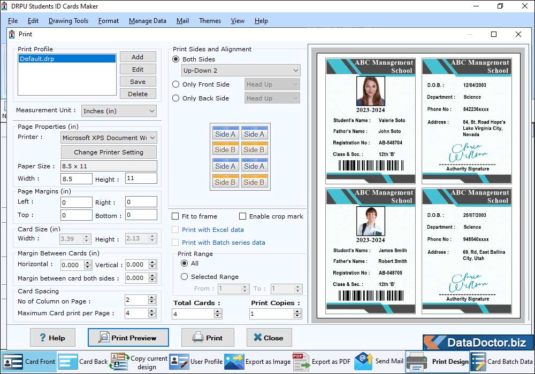Toggle Print with Excel data checkbox
The image size is (535, 374).
175,230
